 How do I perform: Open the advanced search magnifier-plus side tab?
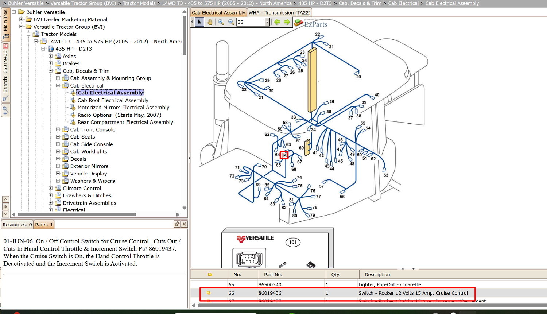5,110
